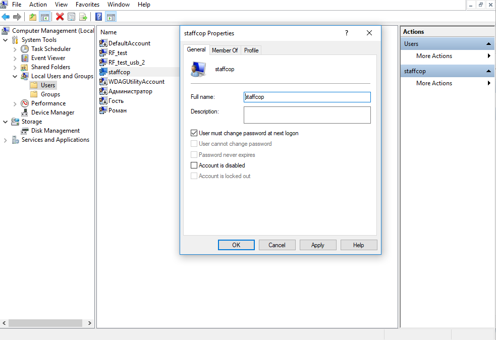Click the Up one level folder icon

point(33,17)
